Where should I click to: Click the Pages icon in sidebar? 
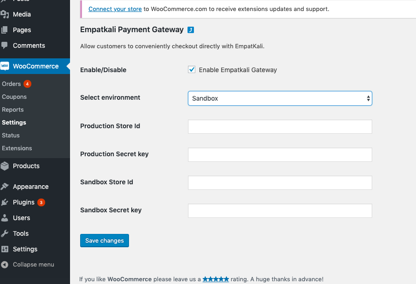tap(5, 30)
